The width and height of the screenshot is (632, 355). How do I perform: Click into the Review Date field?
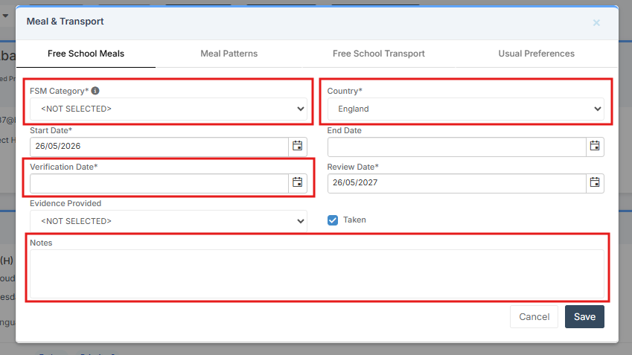click(456, 183)
